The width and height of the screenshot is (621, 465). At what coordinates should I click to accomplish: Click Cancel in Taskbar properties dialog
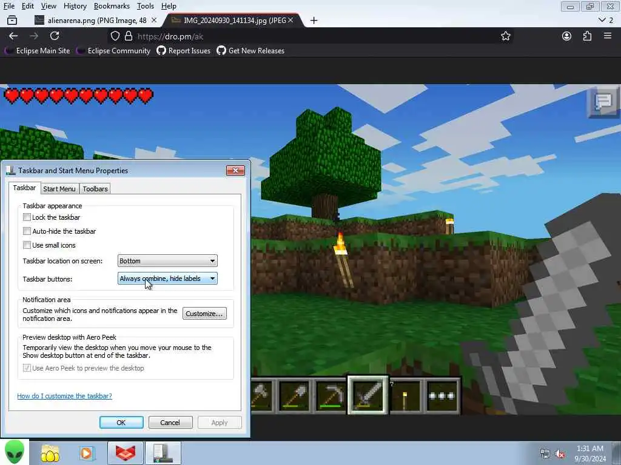(170, 422)
